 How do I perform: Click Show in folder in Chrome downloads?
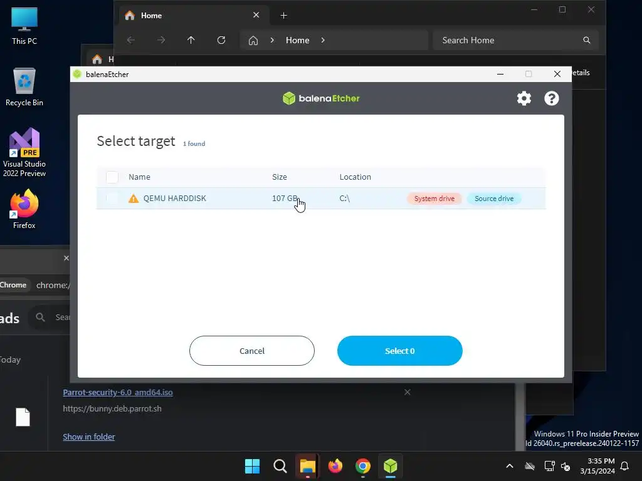coord(89,437)
